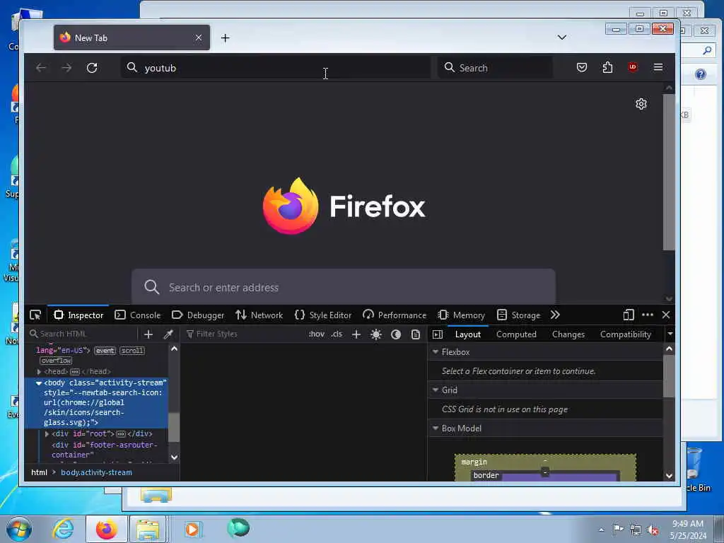Image resolution: width=724 pixels, height=543 pixels.
Task: Close the developer tools panel
Action: (666, 315)
